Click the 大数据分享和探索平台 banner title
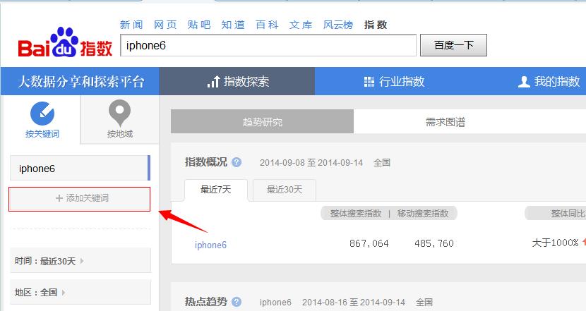This screenshot has width=586, height=311. pyautogui.click(x=80, y=81)
